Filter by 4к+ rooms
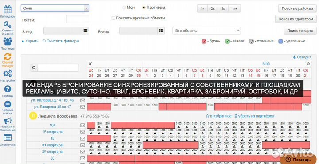The image size is (319, 164). click(x=234, y=8)
